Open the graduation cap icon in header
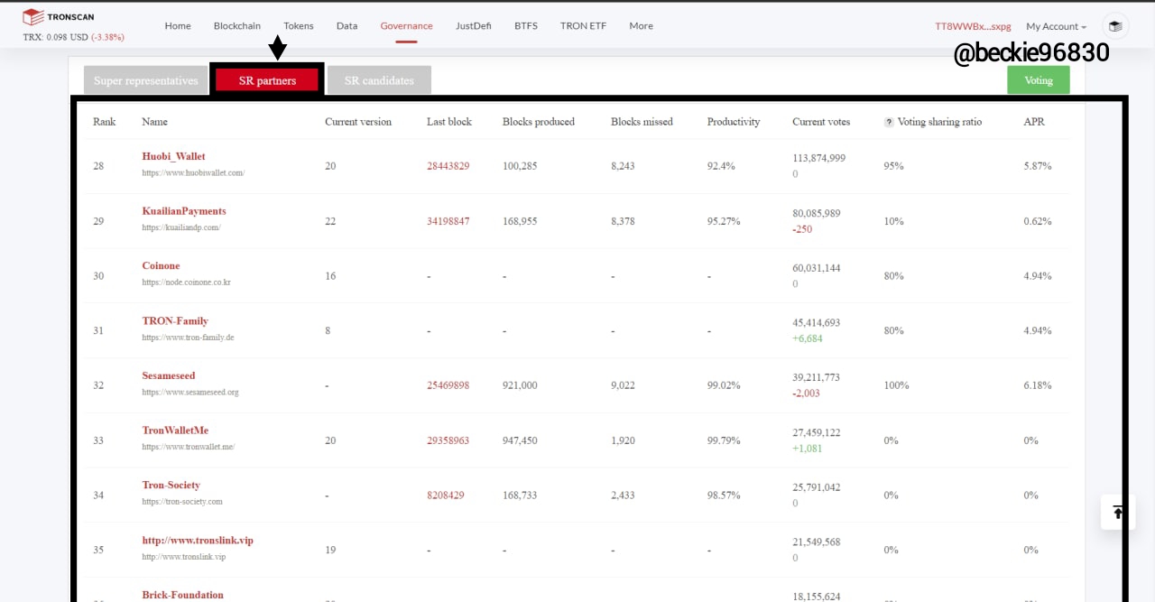The image size is (1155, 602). click(x=1115, y=26)
